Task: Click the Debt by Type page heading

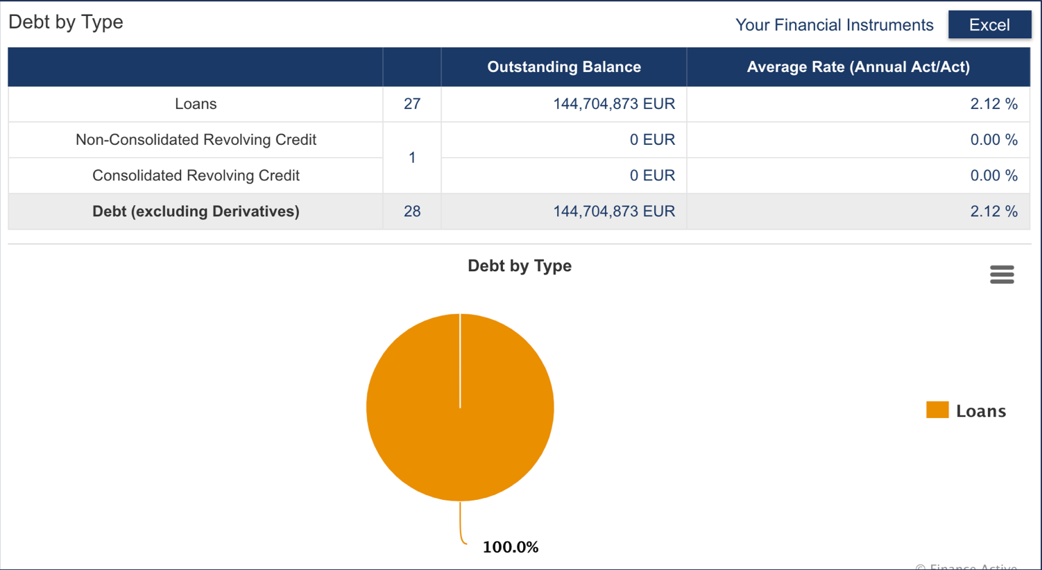Action: 66,21
